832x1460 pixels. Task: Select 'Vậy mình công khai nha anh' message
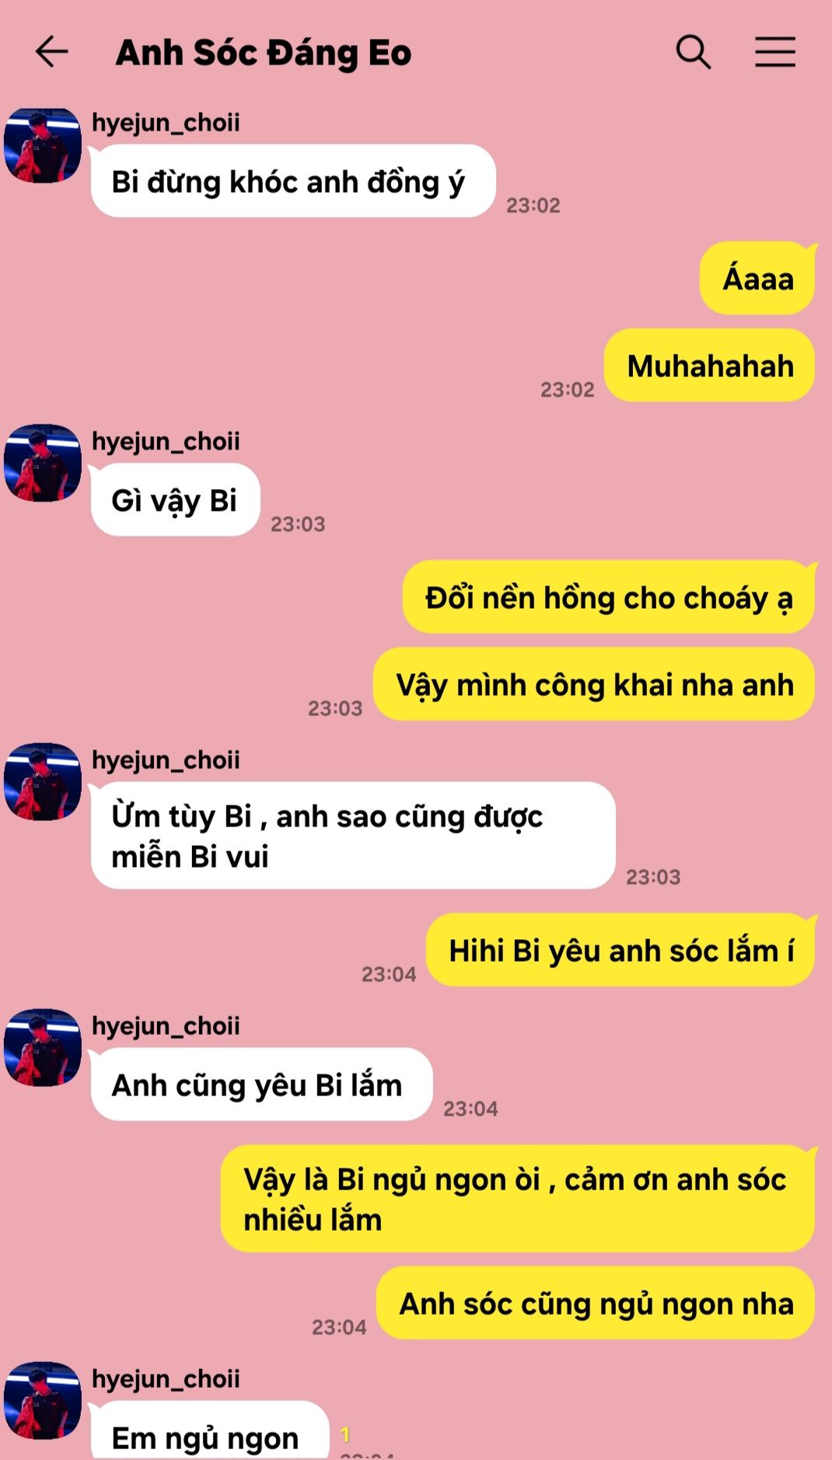tap(595, 684)
